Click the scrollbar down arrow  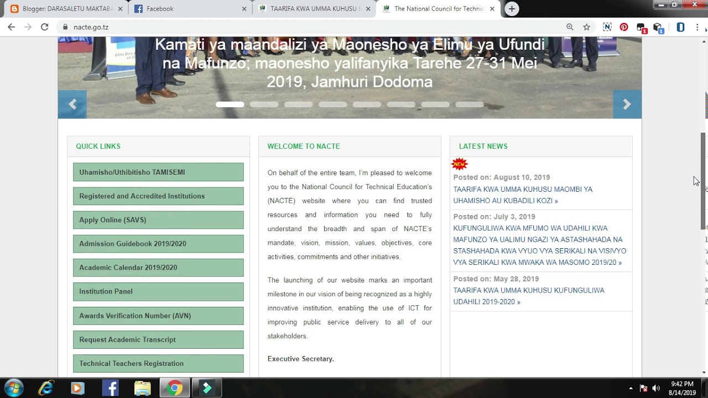click(704, 373)
